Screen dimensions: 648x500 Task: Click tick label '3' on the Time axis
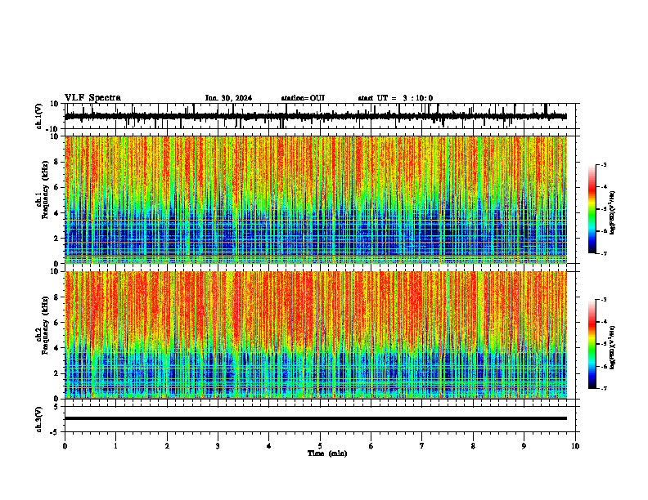[218, 446]
